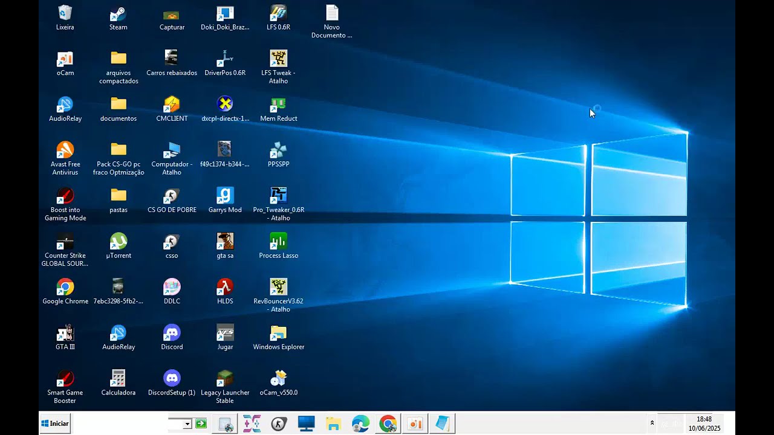Launch the Process Lasso shortcut

[278, 246]
